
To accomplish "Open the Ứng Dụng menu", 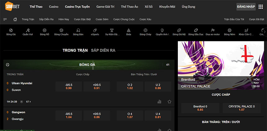I will tap(188, 7).
